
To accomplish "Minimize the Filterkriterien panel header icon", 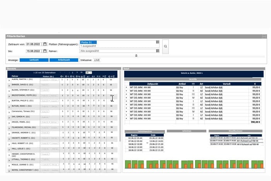I will click(264, 36).
